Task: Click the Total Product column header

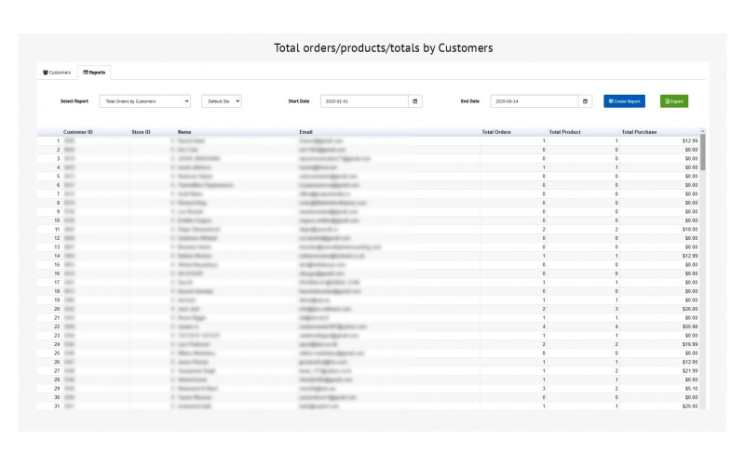Action: [x=564, y=132]
